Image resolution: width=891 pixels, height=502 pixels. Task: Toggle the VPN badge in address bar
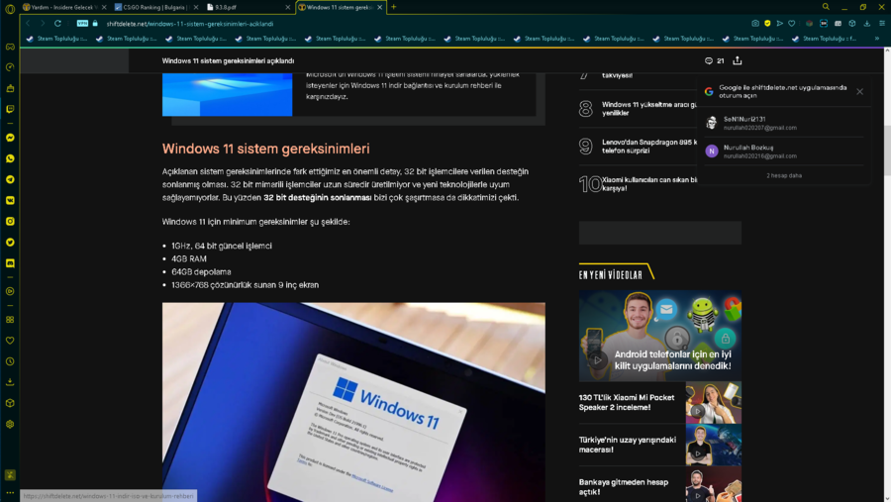point(82,24)
